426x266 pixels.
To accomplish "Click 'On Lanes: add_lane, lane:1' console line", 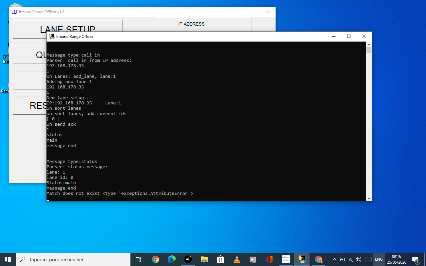I will coord(81,76).
